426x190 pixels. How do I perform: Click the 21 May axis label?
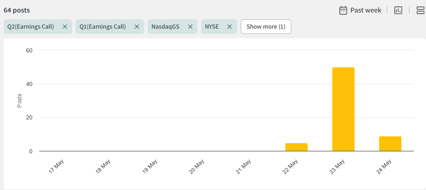pos(244,166)
